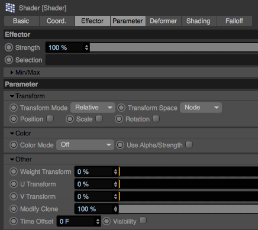The image size is (258, 230).
Task: Click the Weight Transform slider bar
Action: (x=188, y=171)
